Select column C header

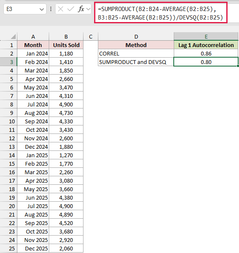coord(91,36)
